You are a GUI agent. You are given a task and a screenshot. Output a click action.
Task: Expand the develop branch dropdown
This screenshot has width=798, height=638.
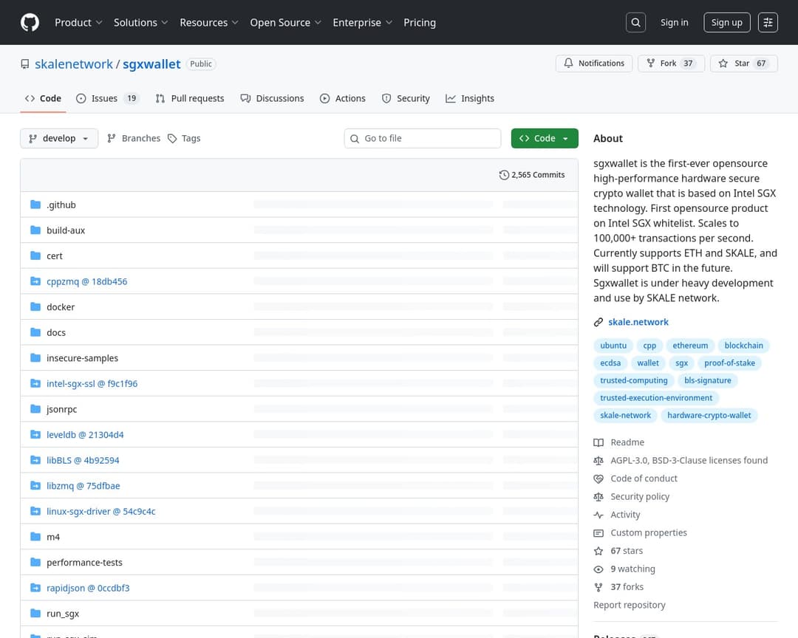click(x=59, y=139)
